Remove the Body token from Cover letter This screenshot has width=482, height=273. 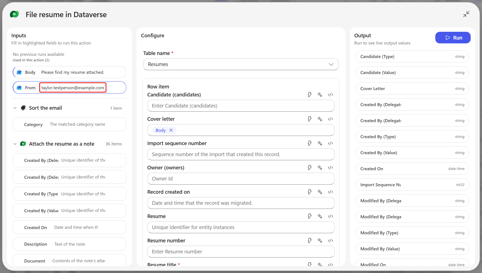(x=171, y=130)
